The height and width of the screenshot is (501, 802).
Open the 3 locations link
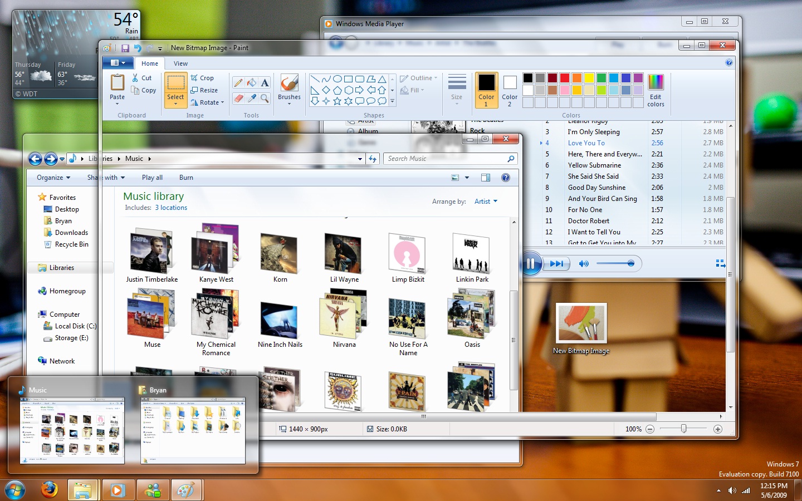coord(171,208)
